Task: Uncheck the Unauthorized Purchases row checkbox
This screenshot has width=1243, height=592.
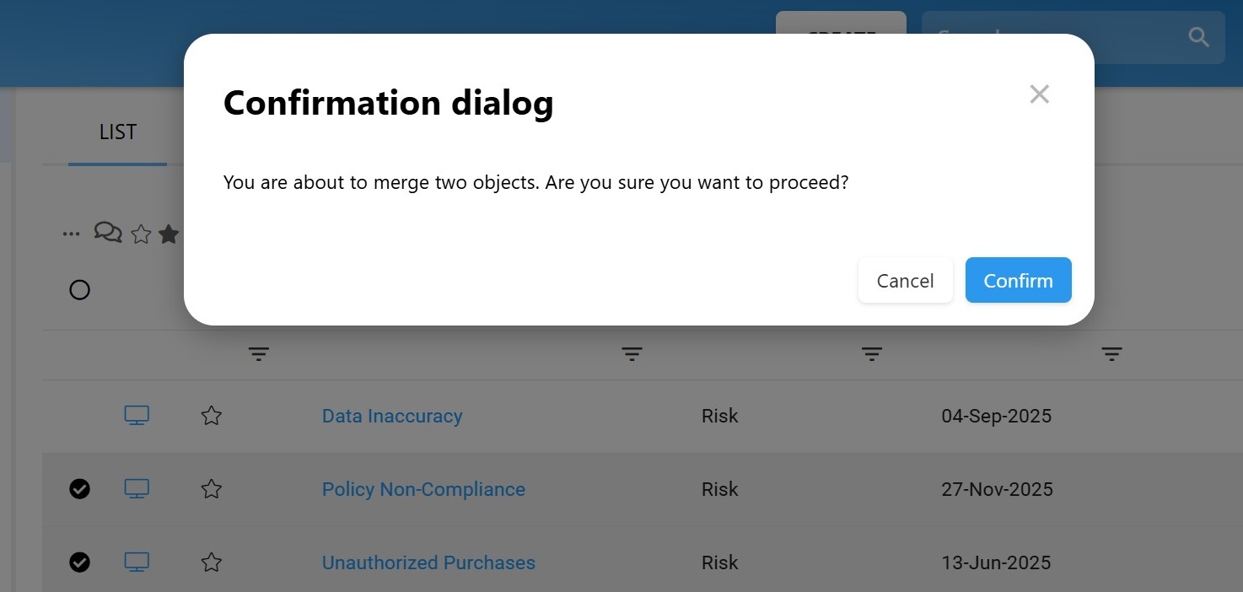Action: pyautogui.click(x=79, y=562)
